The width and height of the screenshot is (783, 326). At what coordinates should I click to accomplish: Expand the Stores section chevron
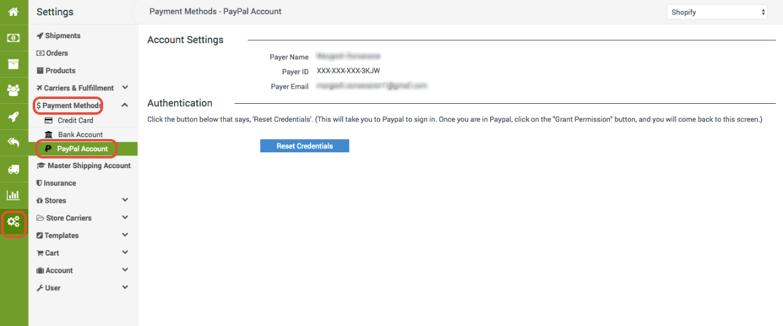coord(125,200)
